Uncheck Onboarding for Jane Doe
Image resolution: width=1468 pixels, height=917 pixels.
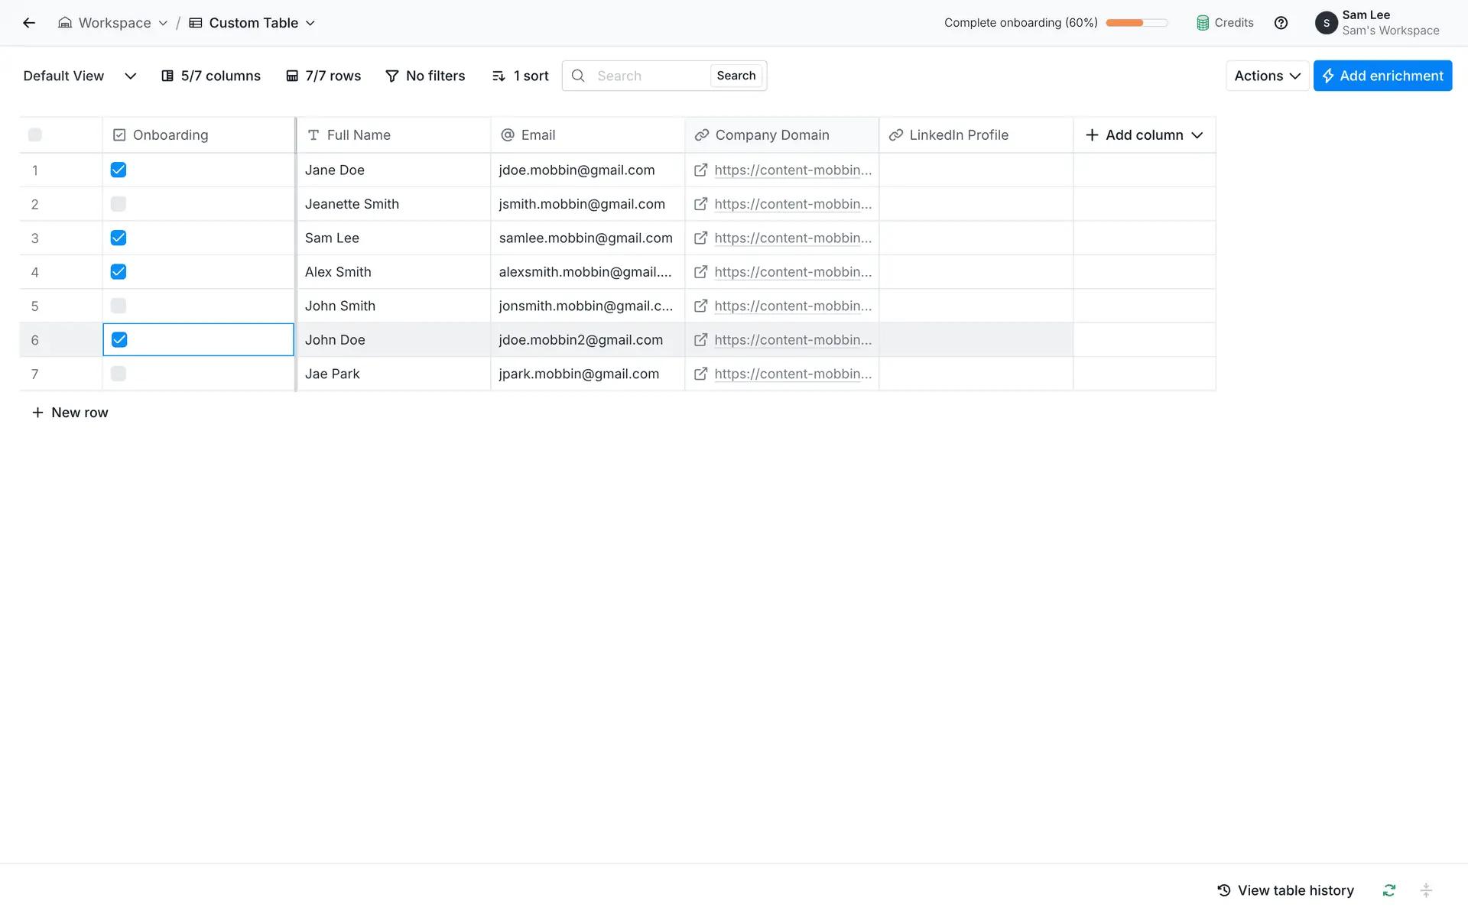[x=119, y=170]
